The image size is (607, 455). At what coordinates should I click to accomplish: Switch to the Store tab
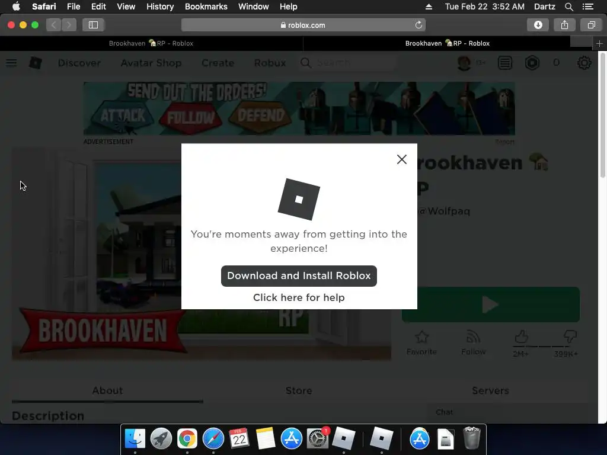[x=299, y=390]
